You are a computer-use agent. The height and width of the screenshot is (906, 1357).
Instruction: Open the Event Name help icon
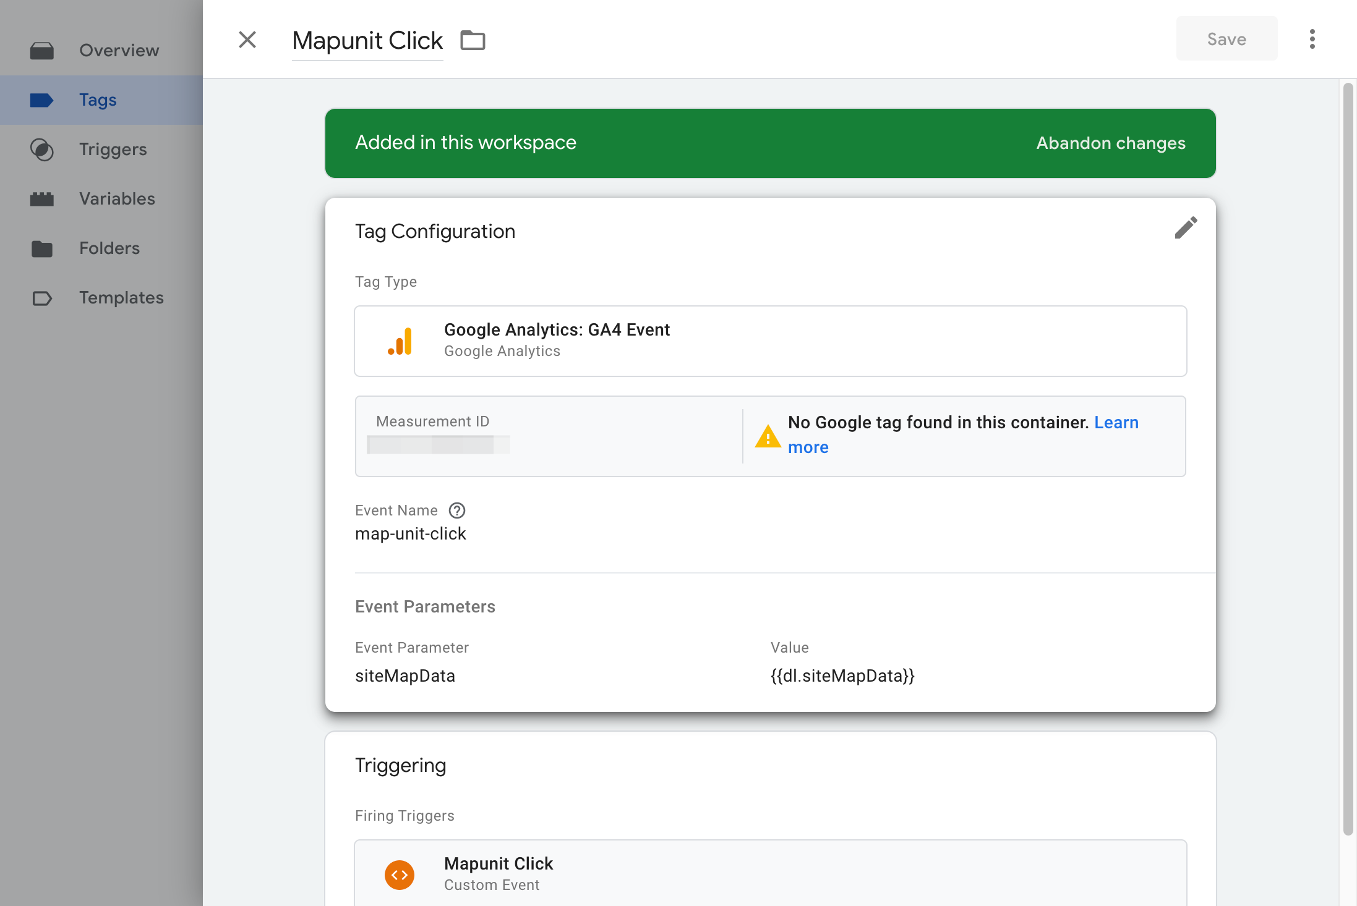457,510
